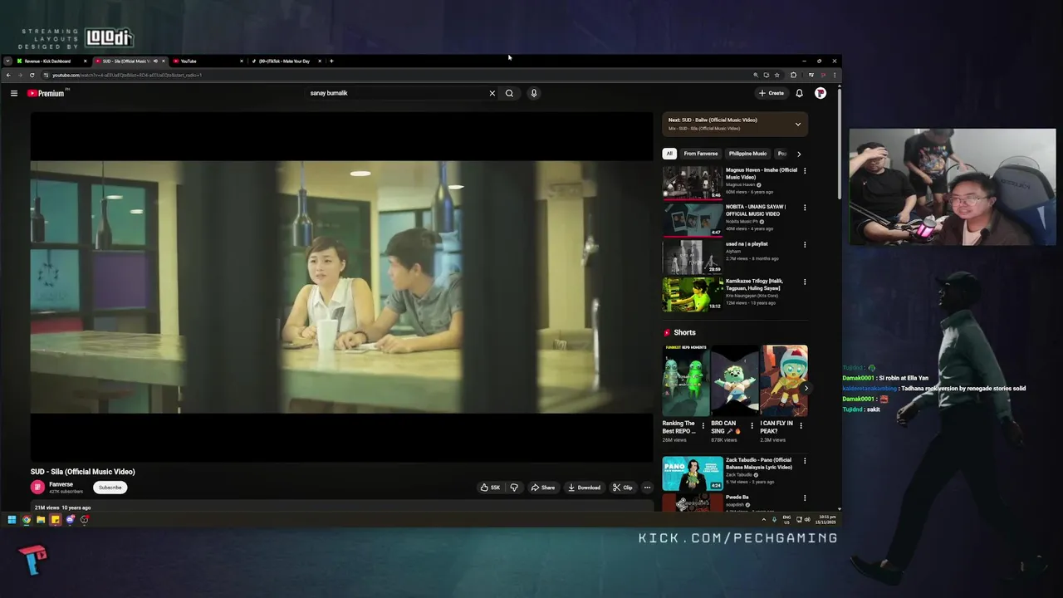Screen dimensions: 1063x598
Task: Open Zack Tabudlo - Pano video thumbnail
Action: coord(693,473)
